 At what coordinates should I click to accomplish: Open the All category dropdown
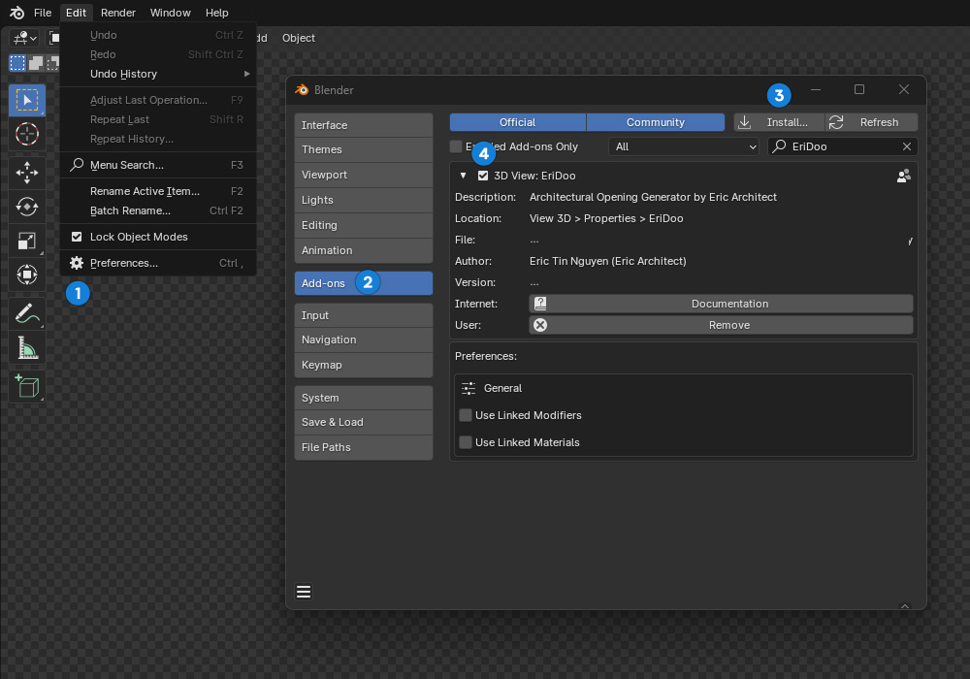tap(684, 146)
